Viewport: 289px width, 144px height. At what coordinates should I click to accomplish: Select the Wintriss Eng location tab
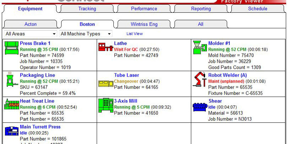tap(144, 24)
